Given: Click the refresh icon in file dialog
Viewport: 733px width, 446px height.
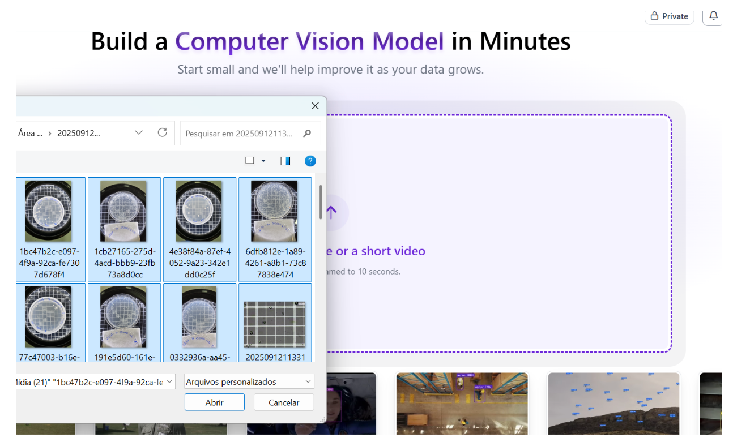Looking at the screenshot, I should 163,132.
